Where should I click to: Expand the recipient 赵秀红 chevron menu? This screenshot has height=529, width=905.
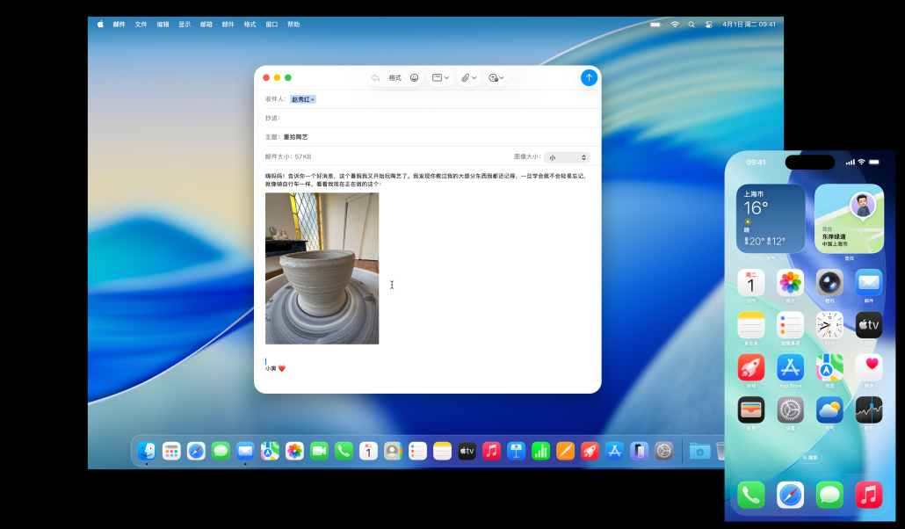313,99
